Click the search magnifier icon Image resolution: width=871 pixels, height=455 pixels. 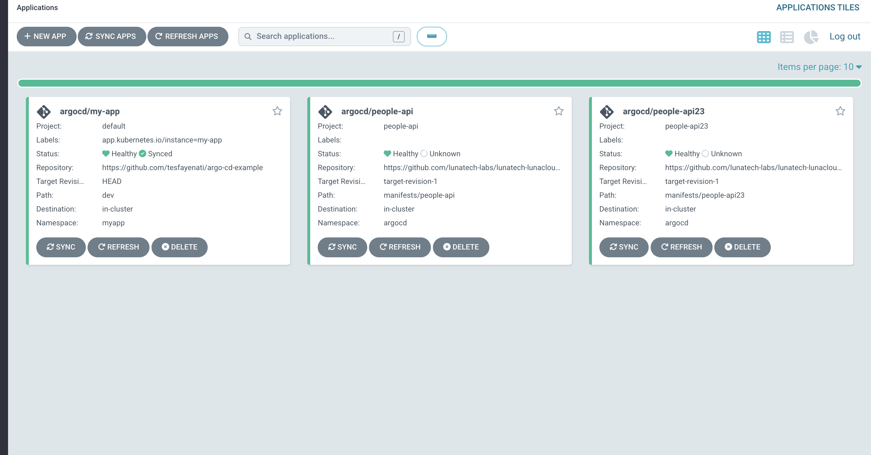click(x=248, y=37)
